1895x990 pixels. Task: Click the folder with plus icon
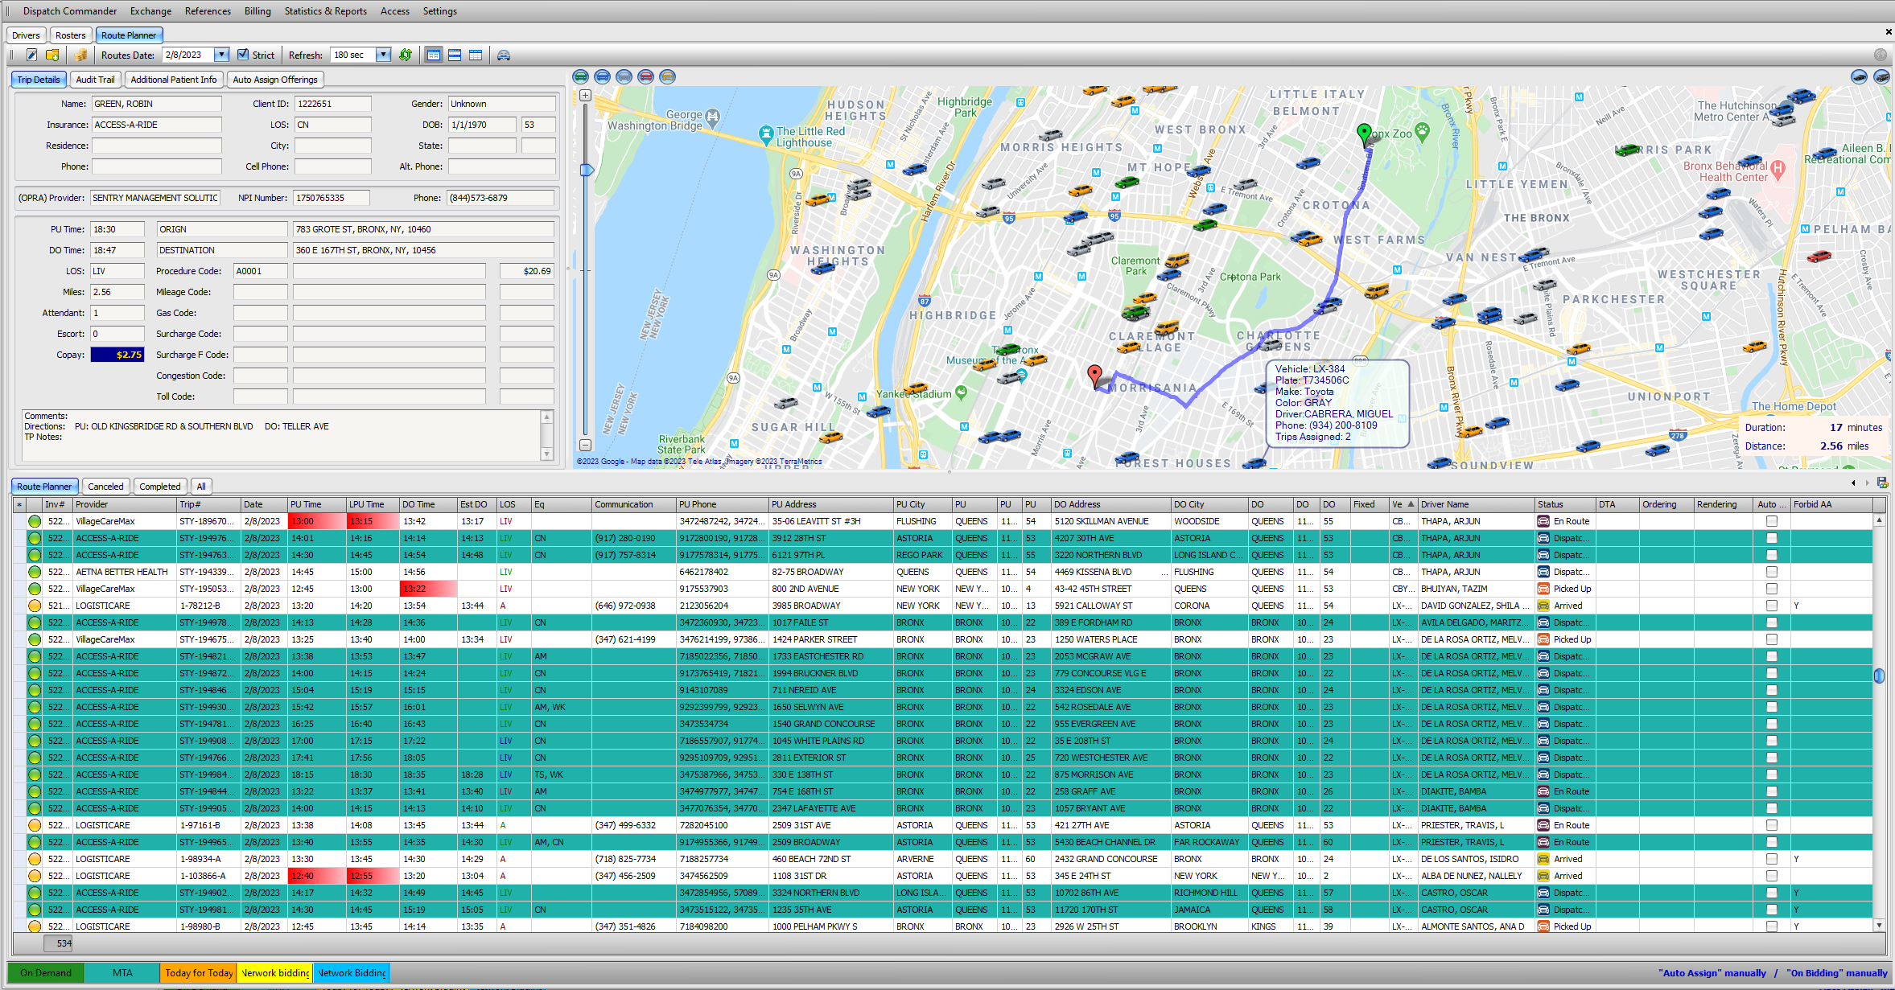pyautogui.click(x=52, y=55)
